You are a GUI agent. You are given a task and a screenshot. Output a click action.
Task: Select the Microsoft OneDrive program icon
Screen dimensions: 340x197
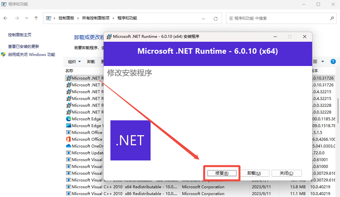[x=68, y=146]
